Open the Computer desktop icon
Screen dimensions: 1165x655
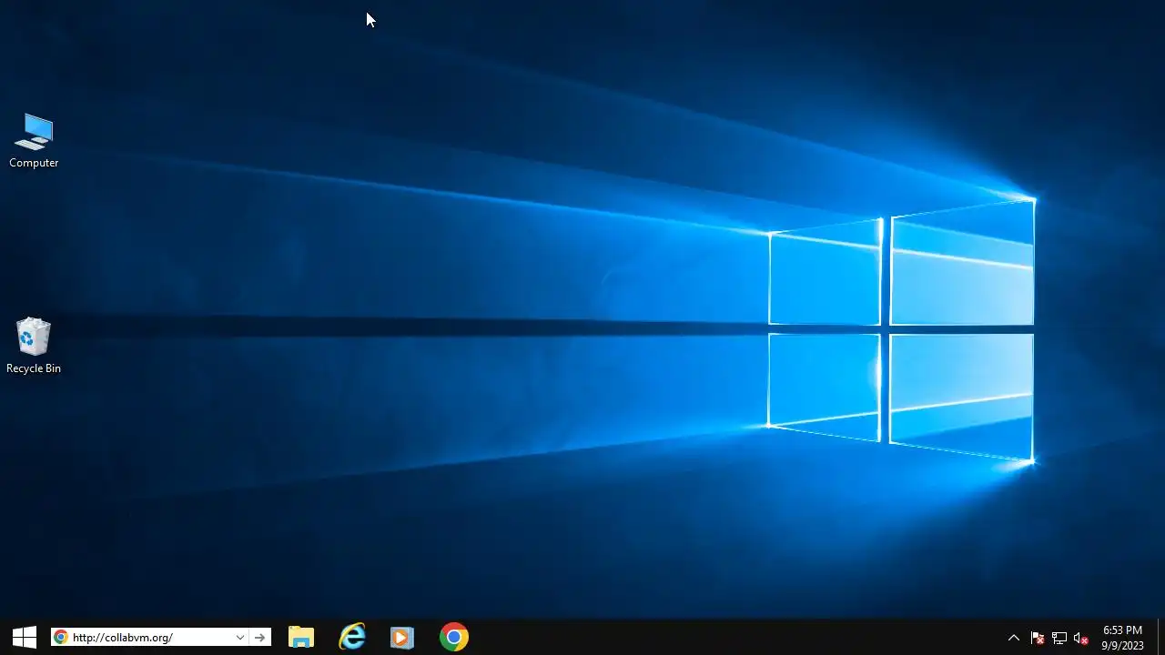[34, 141]
